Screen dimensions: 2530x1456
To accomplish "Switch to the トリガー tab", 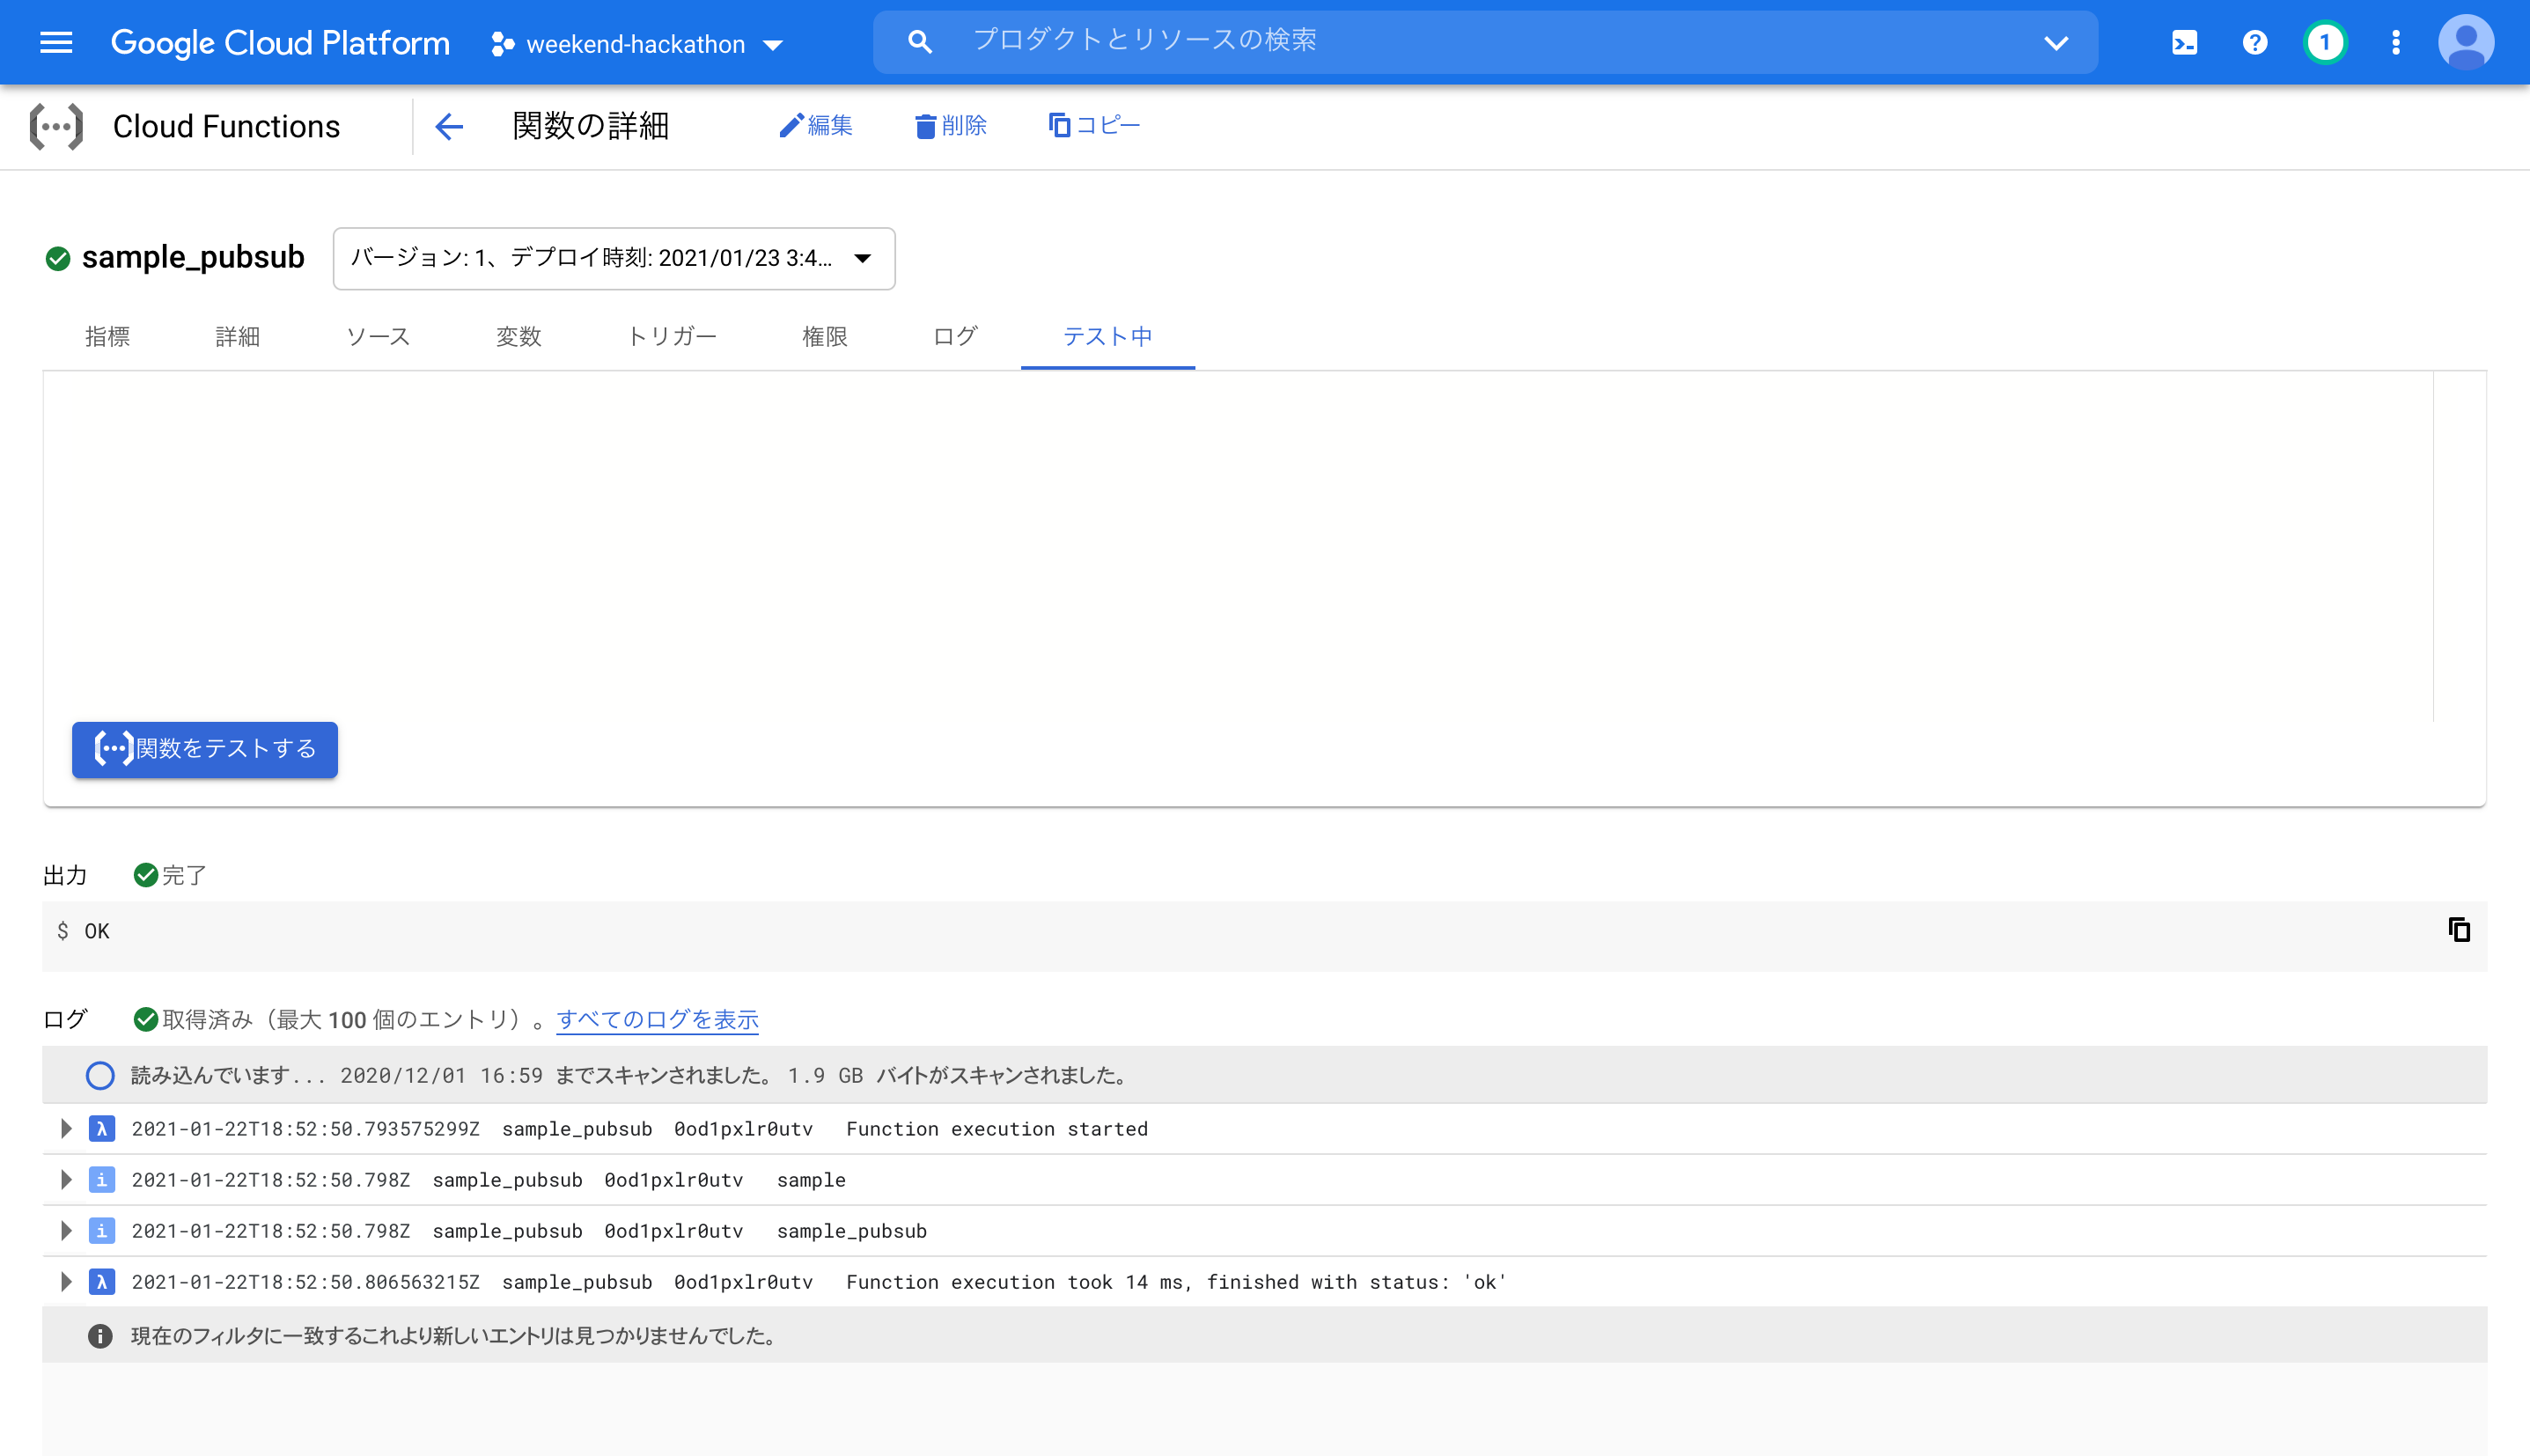I will pyautogui.click(x=673, y=337).
